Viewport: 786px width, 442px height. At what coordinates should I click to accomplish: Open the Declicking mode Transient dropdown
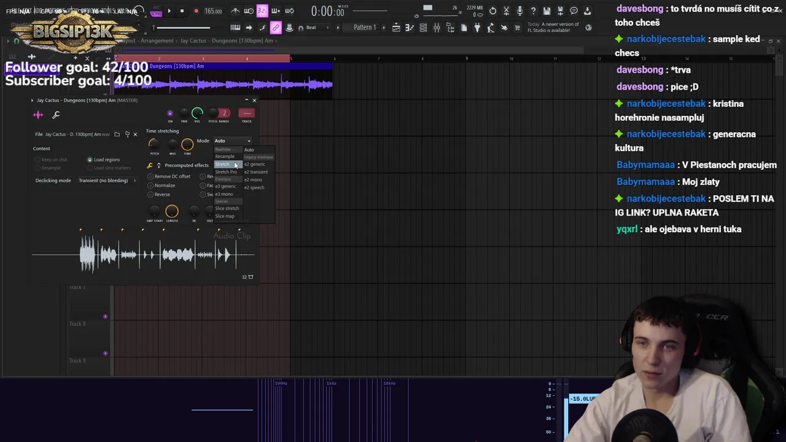(106, 180)
